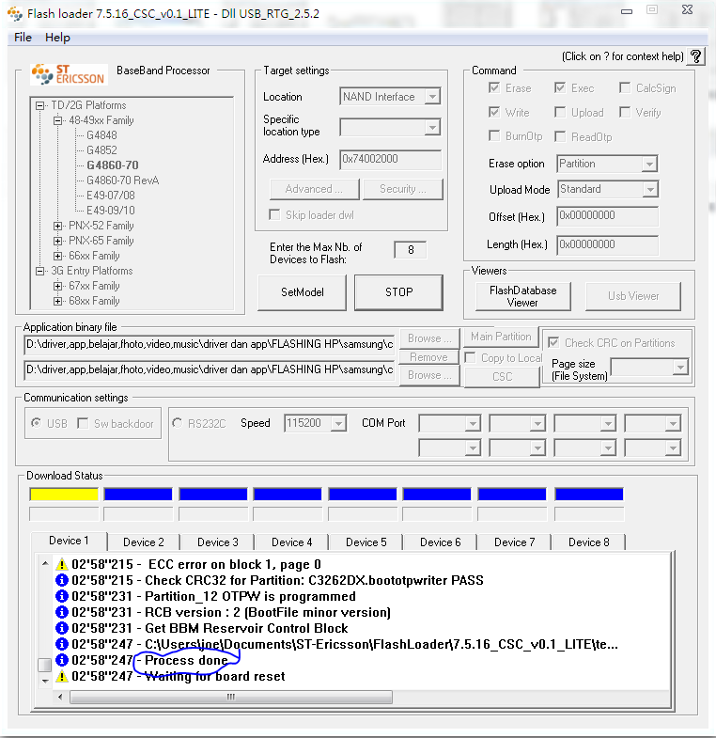This screenshot has height=738, width=716.
Task: Click the log pane scroll up arrow
Action: (45, 563)
